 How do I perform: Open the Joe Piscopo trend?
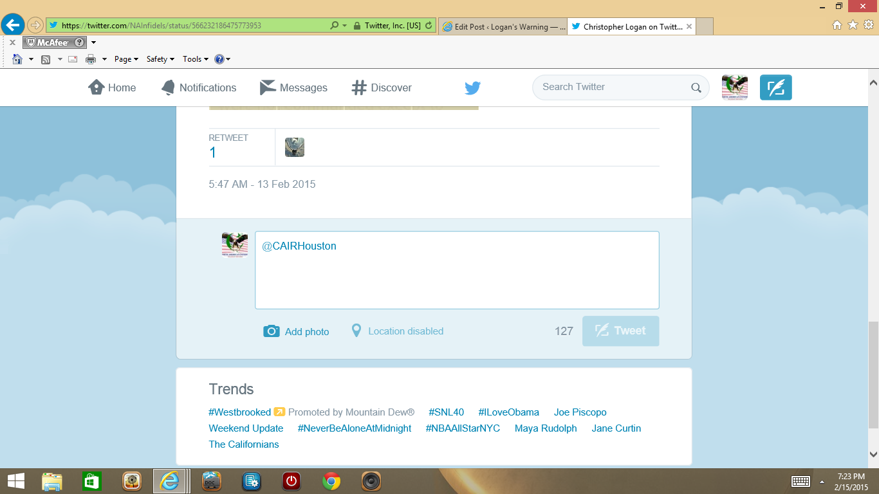pos(580,412)
